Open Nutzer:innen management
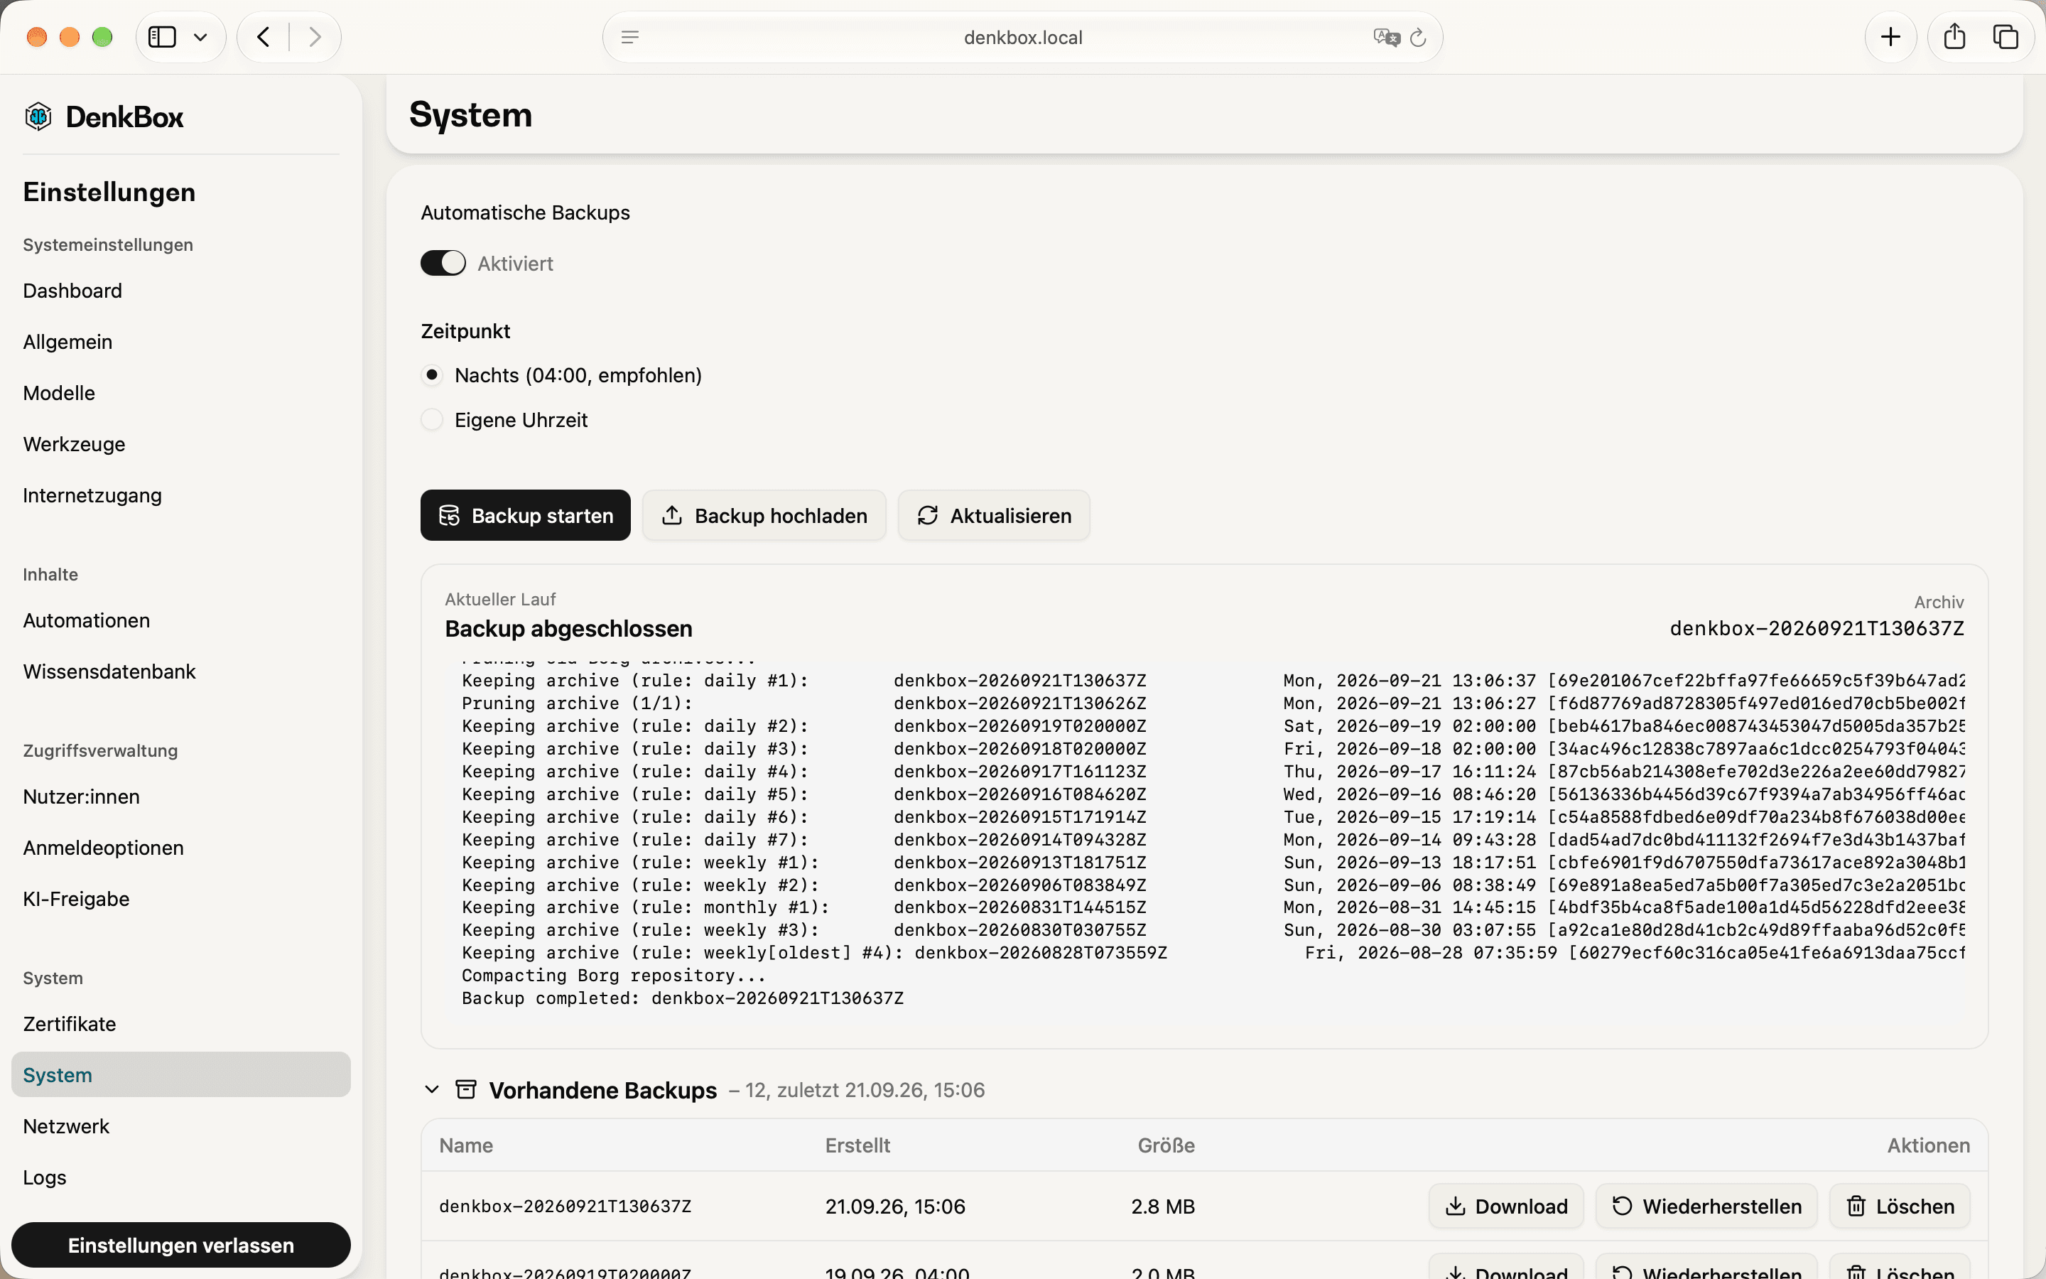 click(x=81, y=796)
